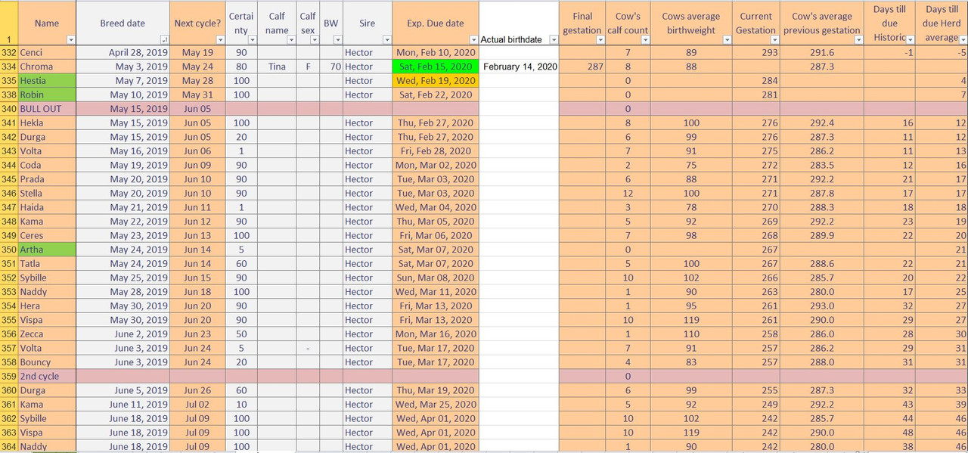The image size is (968, 453).
Task: Select next cycle cell Jul 02
Action: click(198, 405)
